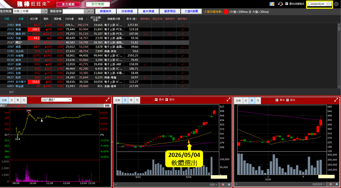This screenshot has width=341, height=188.
Task: Select row 6005 群益證
Action: click(x=94, y=86)
